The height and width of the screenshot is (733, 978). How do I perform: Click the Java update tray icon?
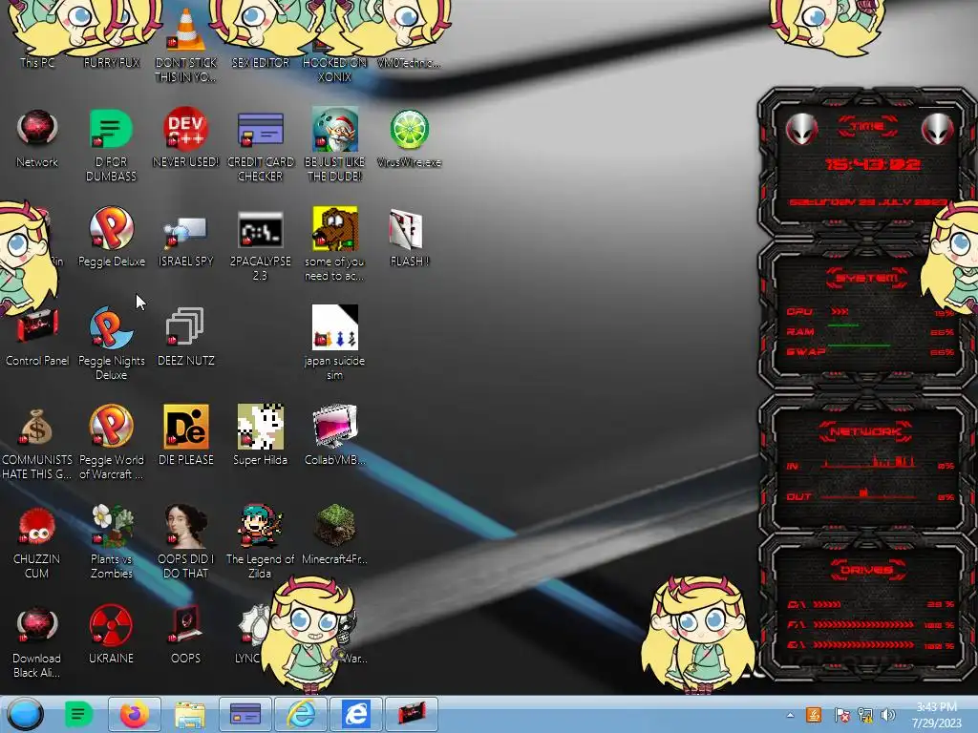[814, 715]
